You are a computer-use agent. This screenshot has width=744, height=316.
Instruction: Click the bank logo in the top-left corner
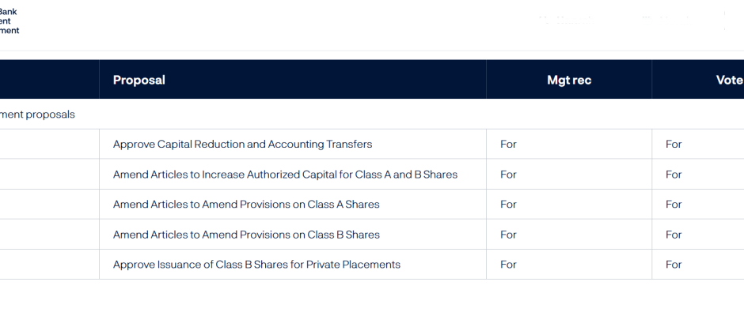click(x=9, y=21)
